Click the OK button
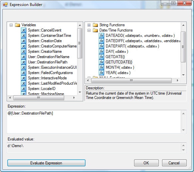 pos(146,163)
